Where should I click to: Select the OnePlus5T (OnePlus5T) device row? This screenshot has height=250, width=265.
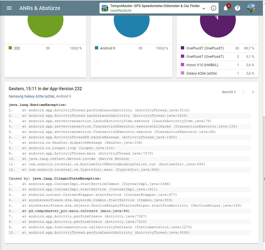tap(218, 48)
